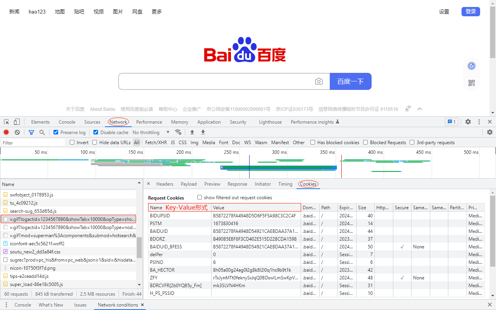Import HAR file upload arrow
This screenshot has height=310, width=496.
click(192, 132)
